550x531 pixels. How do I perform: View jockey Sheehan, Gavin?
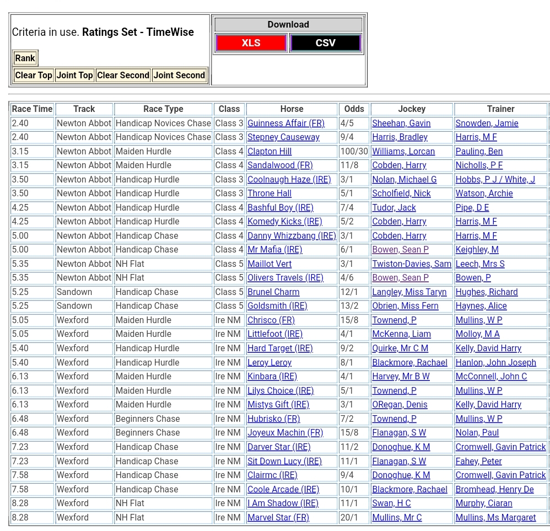click(401, 123)
